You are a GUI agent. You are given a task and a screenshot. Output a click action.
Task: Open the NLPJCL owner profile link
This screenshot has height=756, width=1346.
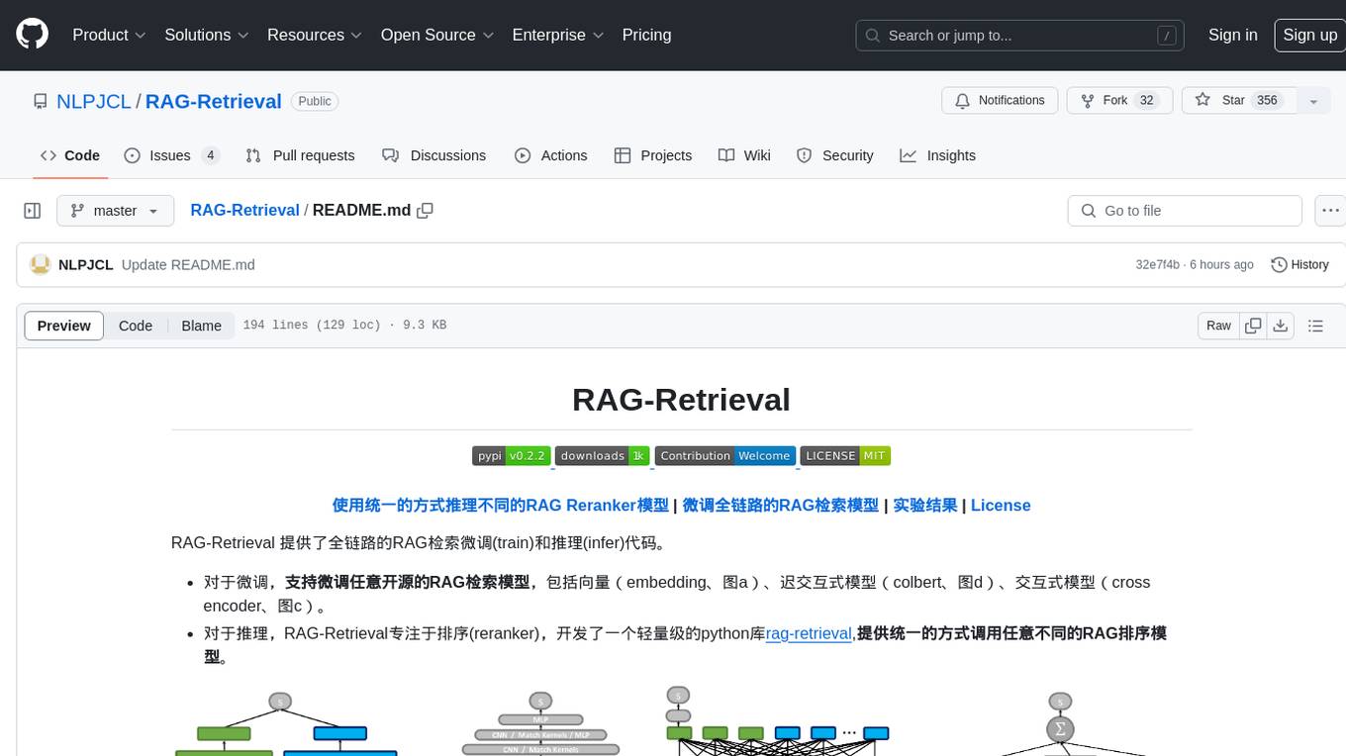pos(94,101)
